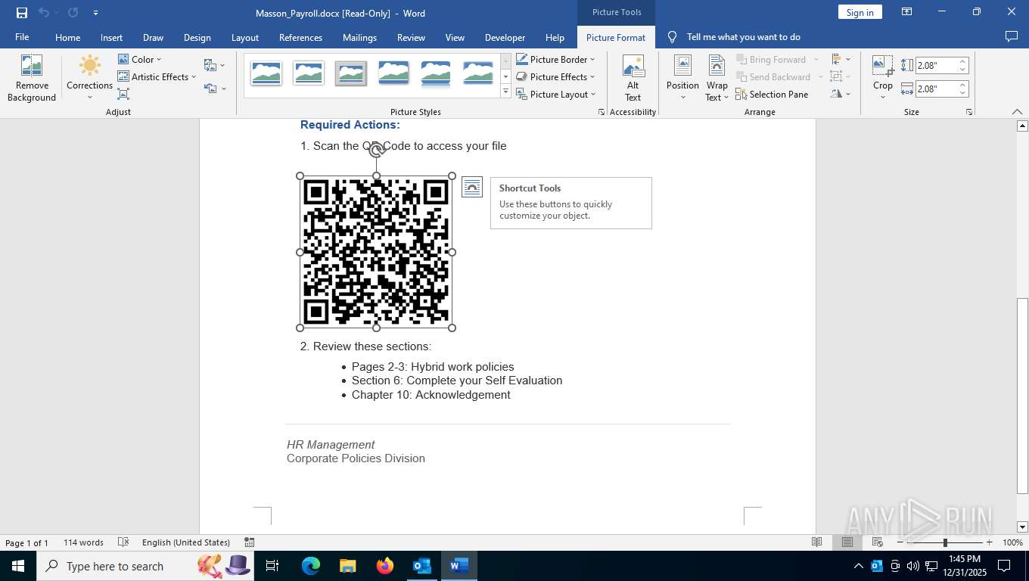
Task: Open the Format Shape dialog launcher
Action: 602,112
